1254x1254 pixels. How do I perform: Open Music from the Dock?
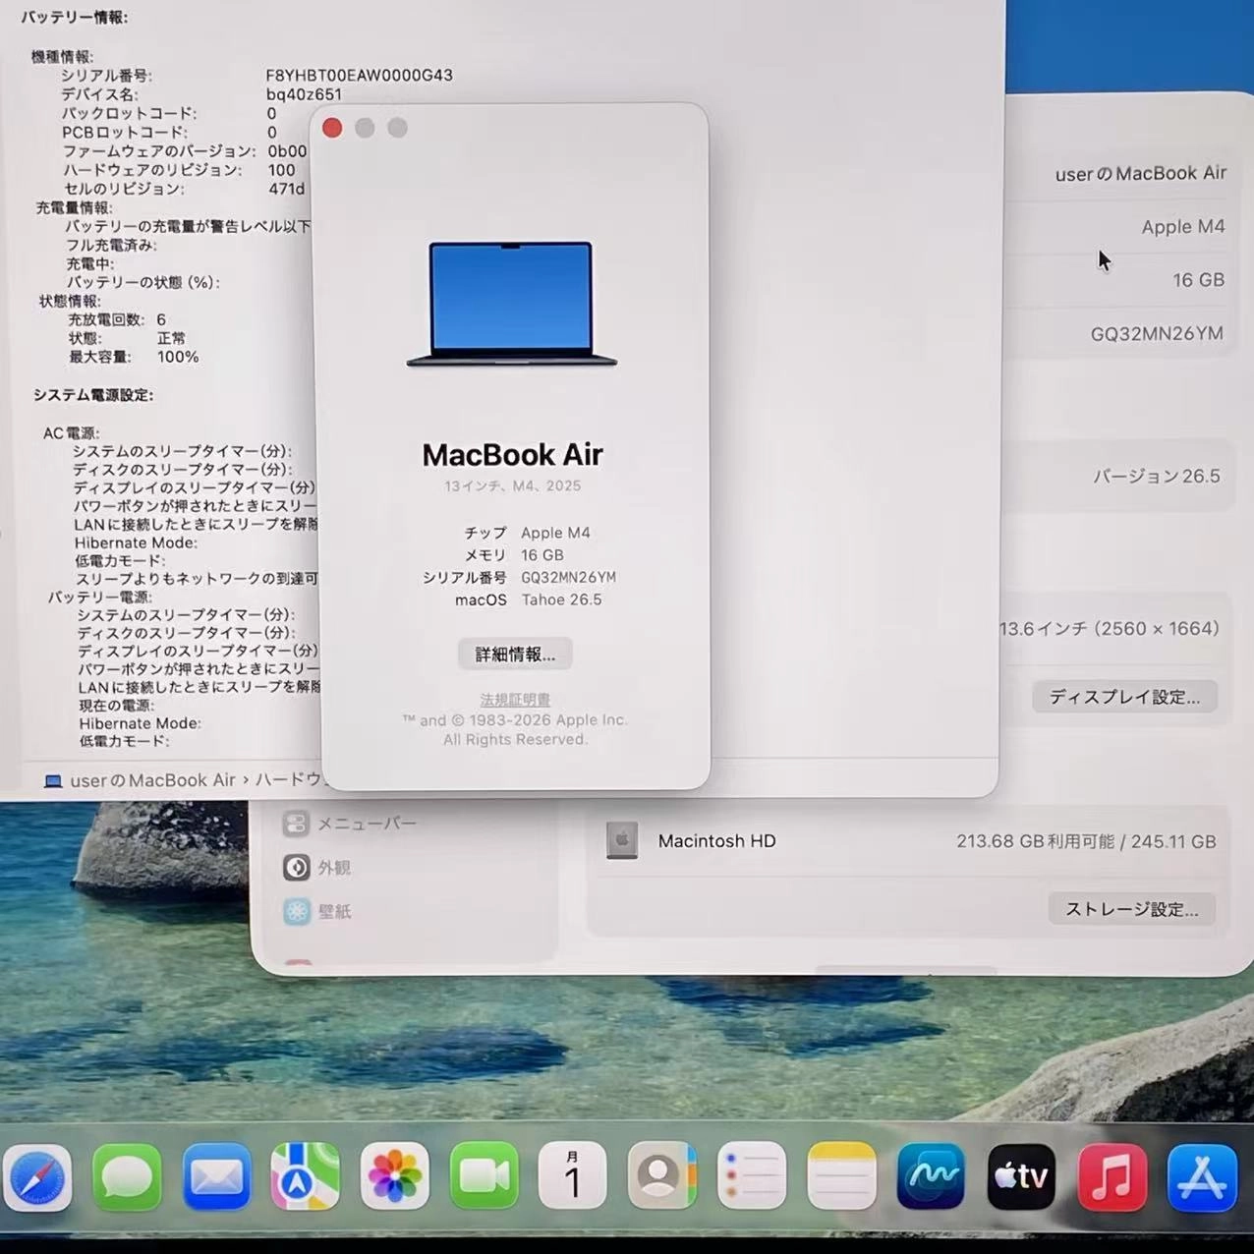[x=1111, y=1176]
